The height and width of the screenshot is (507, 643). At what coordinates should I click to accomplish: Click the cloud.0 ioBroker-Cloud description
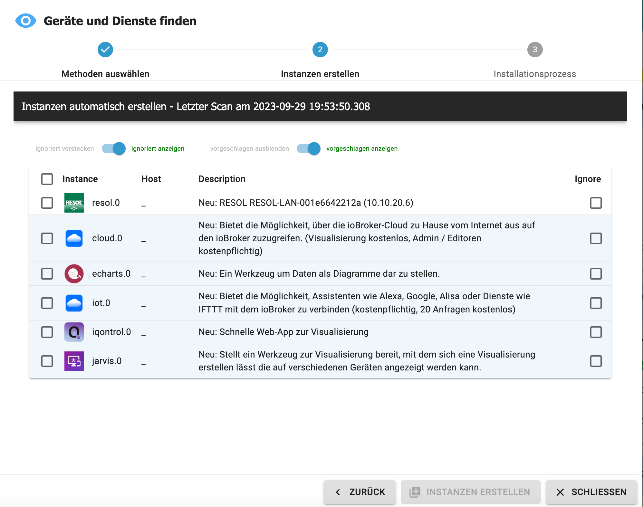tap(367, 238)
